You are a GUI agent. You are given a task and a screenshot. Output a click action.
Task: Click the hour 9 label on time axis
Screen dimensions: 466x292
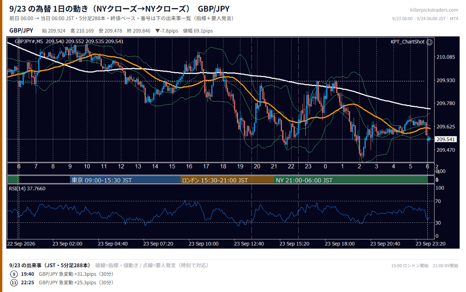(x=70, y=167)
